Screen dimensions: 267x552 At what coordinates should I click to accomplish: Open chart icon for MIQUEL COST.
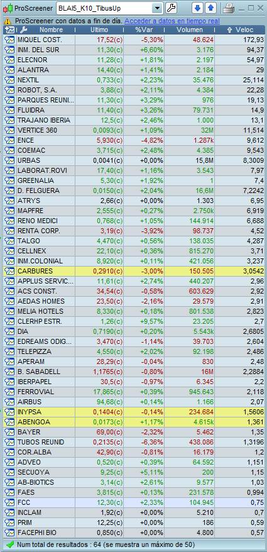pos(9,40)
